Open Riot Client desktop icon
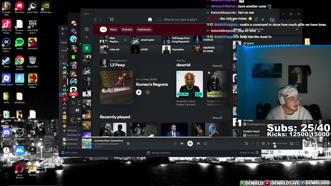This screenshot has height=186, width=331. pyautogui.click(x=19, y=8)
